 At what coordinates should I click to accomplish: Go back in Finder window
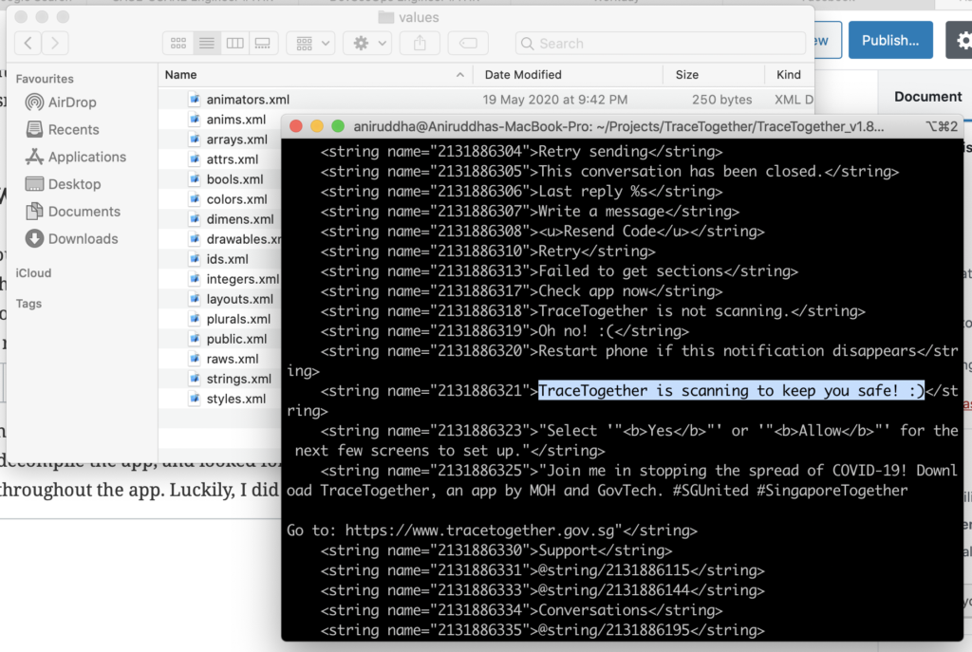(28, 43)
